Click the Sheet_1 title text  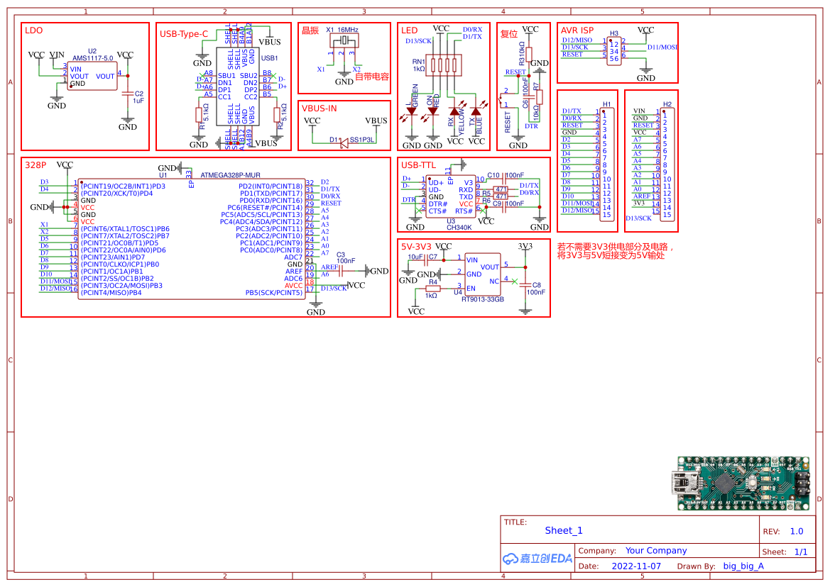point(563,530)
